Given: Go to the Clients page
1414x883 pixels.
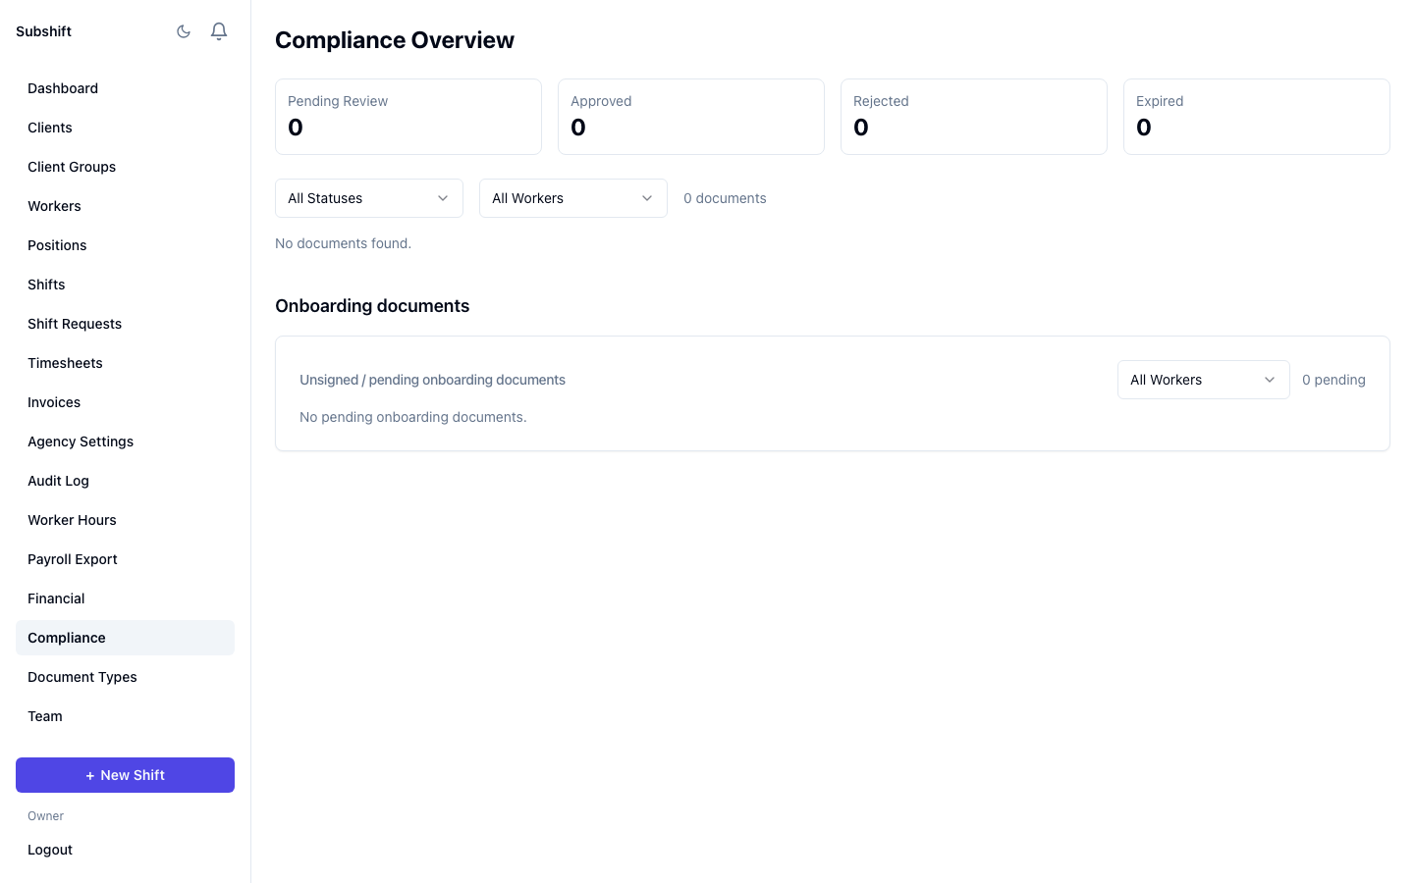Looking at the screenshot, I should pyautogui.click(x=50, y=128).
